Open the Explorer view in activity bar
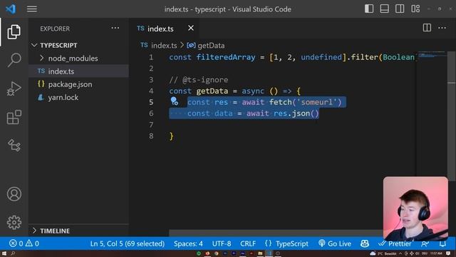The width and height of the screenshot is (456, 257). 14,31
